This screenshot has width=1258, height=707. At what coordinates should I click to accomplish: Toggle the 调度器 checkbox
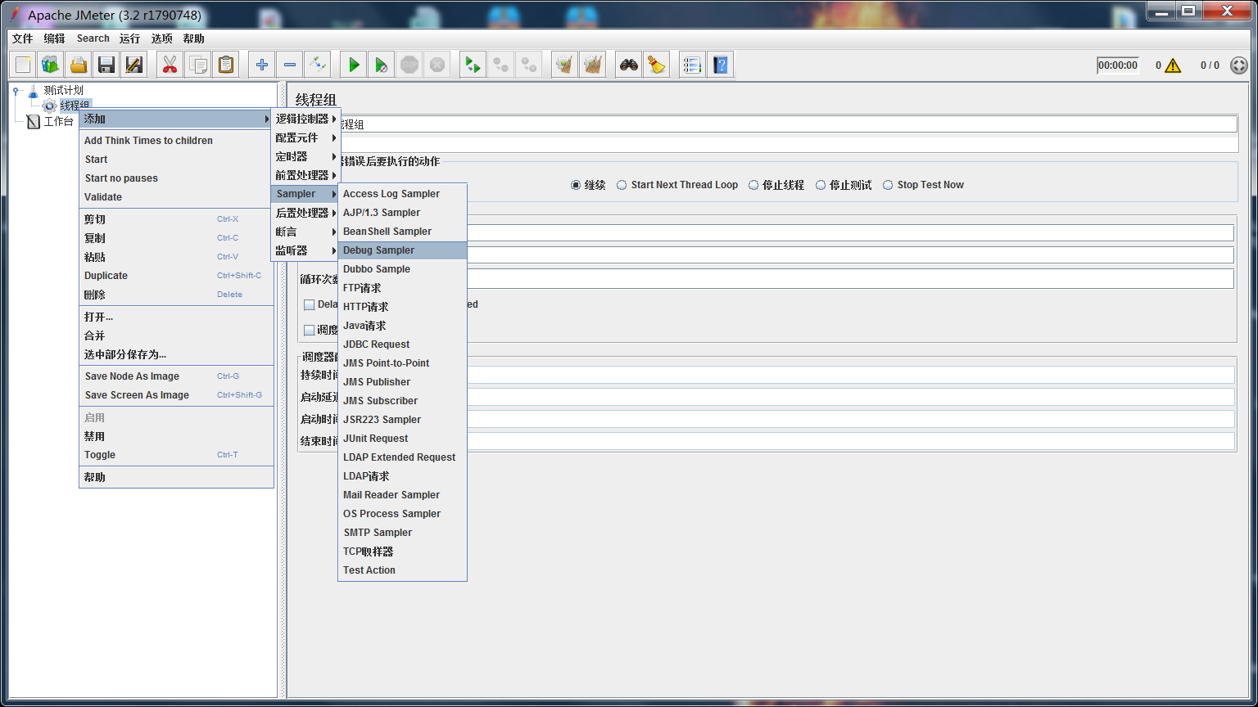pyautogui.click(x=310, y=330)
